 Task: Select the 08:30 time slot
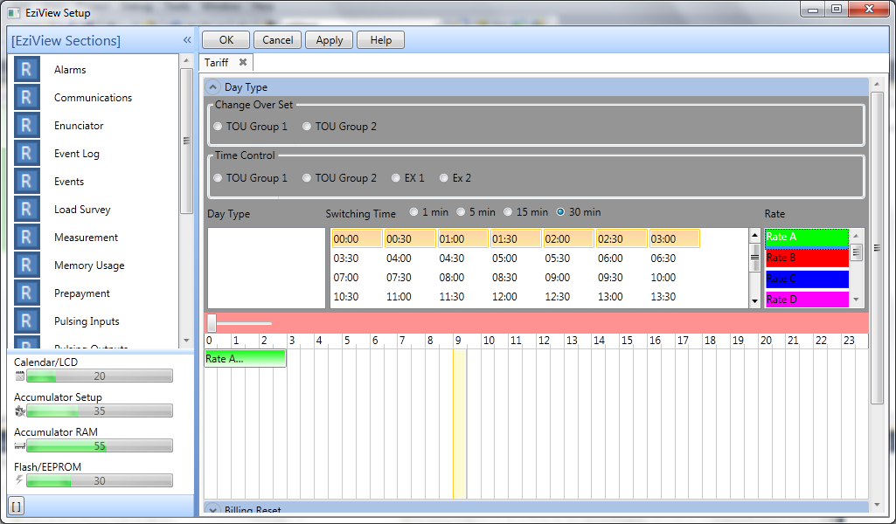[504, 278]
